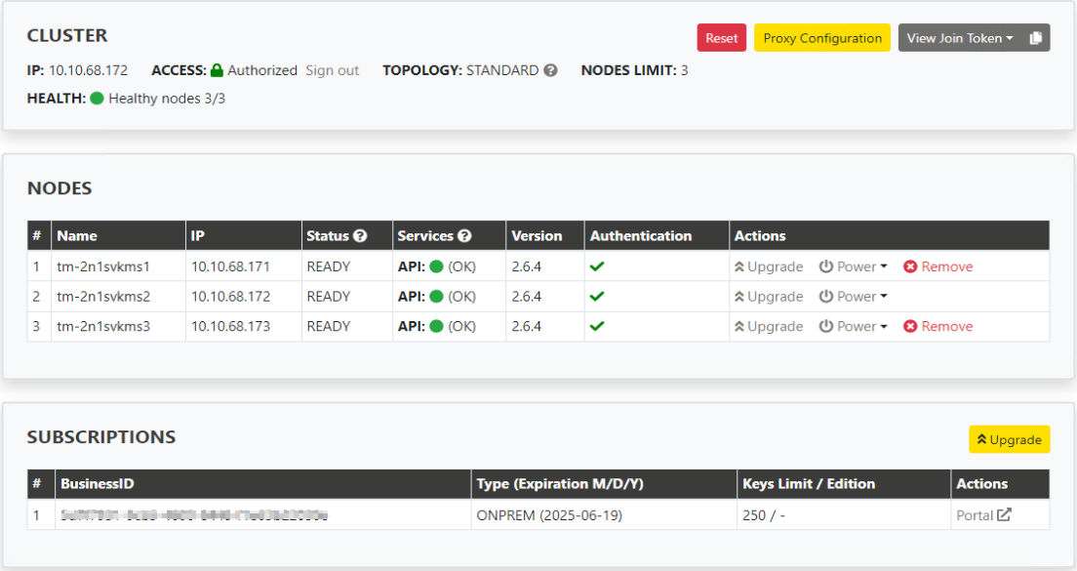Copy join token with clipboard icon
This screenshot has height=571, width=1077.
(x=1036, y=38)
